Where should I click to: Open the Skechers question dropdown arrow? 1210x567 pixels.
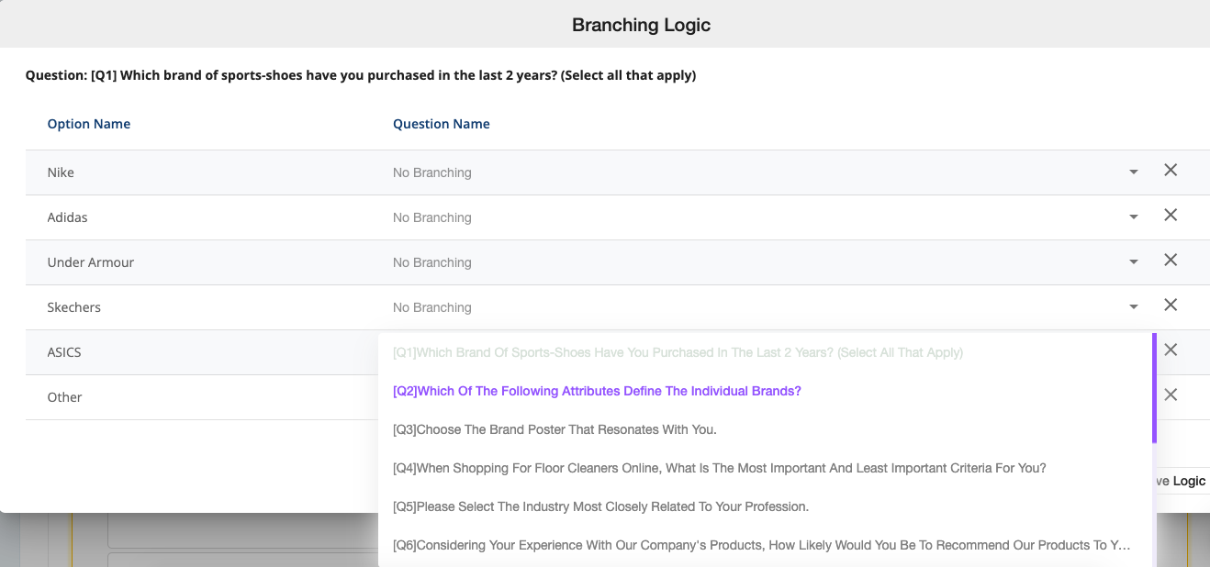click(1134, 307)
